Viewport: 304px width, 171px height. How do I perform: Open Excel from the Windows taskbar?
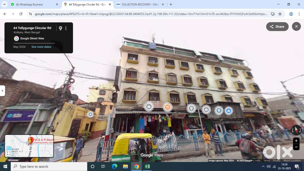pyautogui.click(x=147, y=166)
